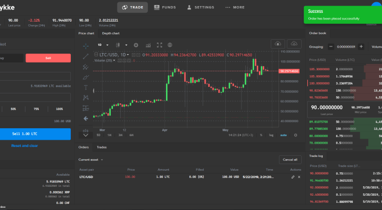Collapse the drawing toolbar chevron
The height and width of the screenshot is (210, 382).
[x=86, y=135]
